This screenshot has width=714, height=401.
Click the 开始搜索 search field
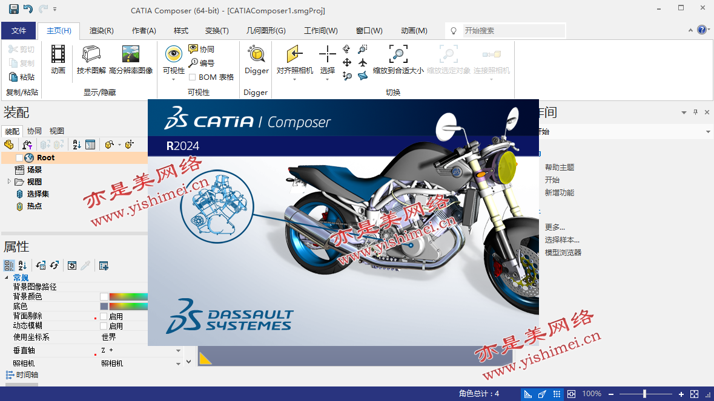514,30
